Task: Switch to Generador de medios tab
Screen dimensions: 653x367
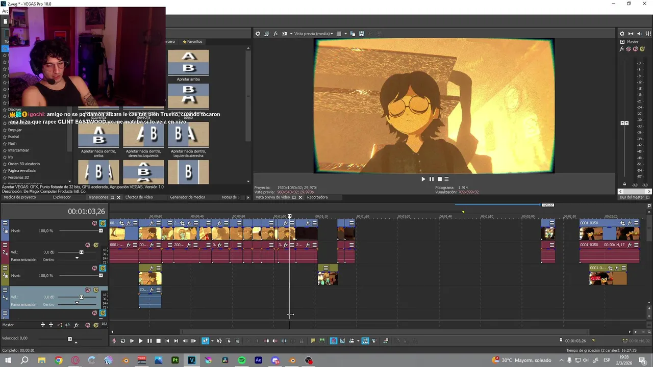Action: (187, 197)
